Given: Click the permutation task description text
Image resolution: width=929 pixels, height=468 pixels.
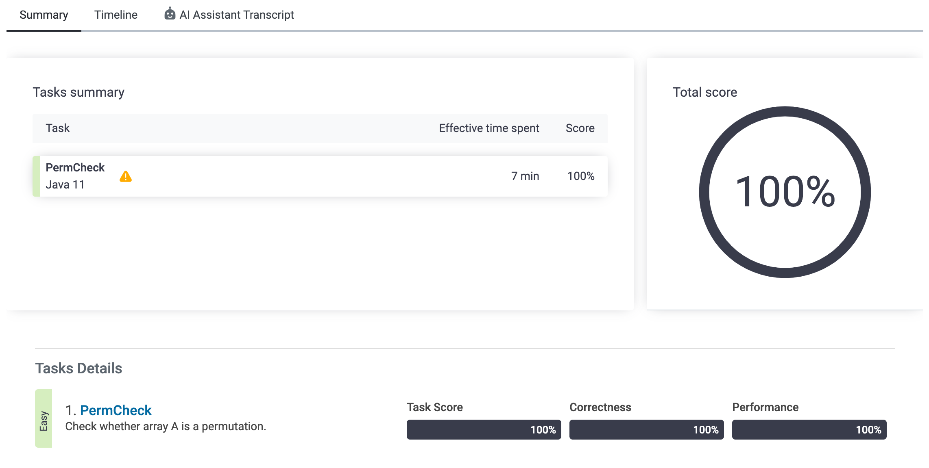Looking at the screenshot, I should pyautogui.click(x=166, y=427).
